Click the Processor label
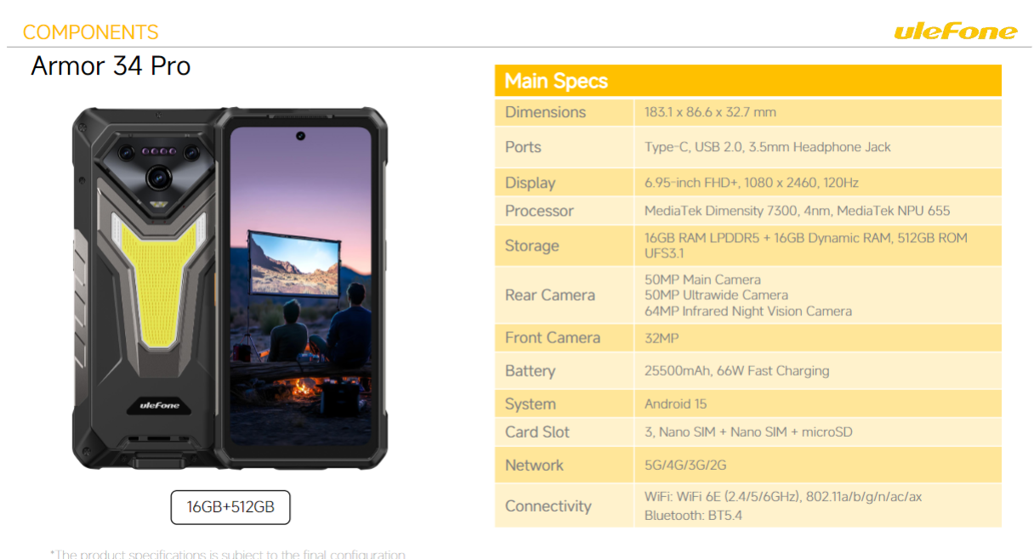This screenshot has height=559, width=1034. click(539, 211)
